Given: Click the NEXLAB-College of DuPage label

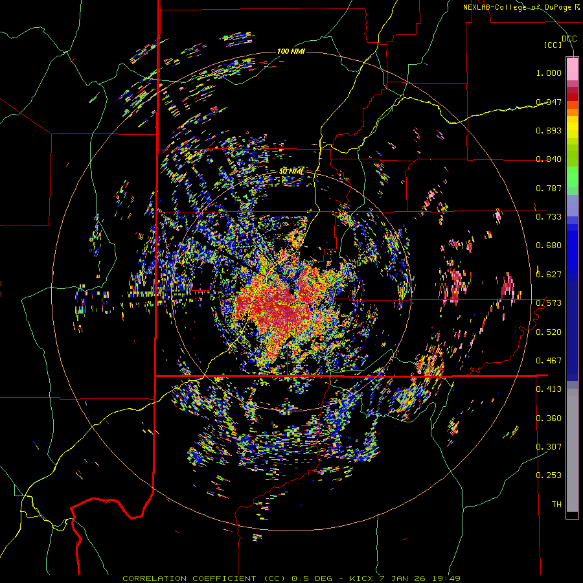Looking at the screenshot, I should click(521, 7).
